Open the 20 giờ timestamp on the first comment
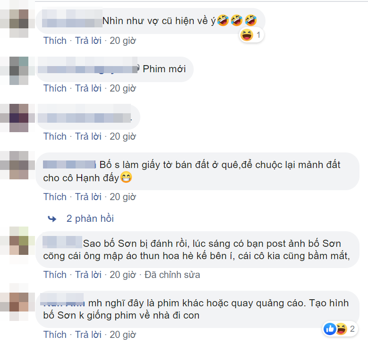The width and height of the screenshot is (368, 345). 123,41
